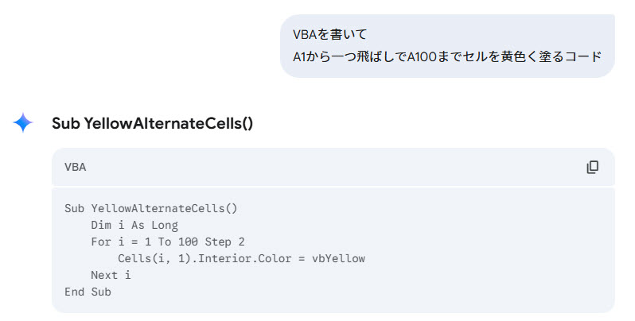Click the To keyword in the For loop
Viewport: 635px width, 321px height.
click(x=165, y=242)
